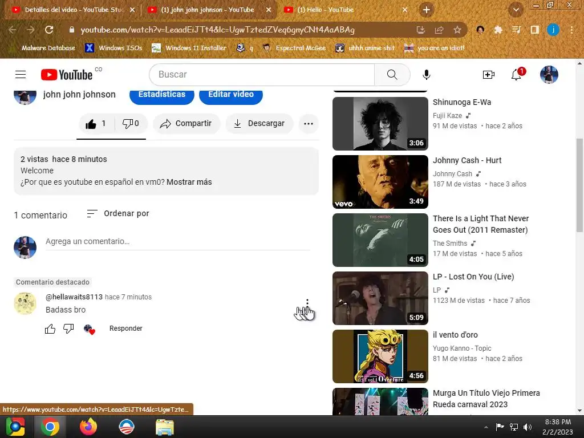Reply to comment via Responder
The height and width of the screenshot is (438, 584).
(126, 328)
